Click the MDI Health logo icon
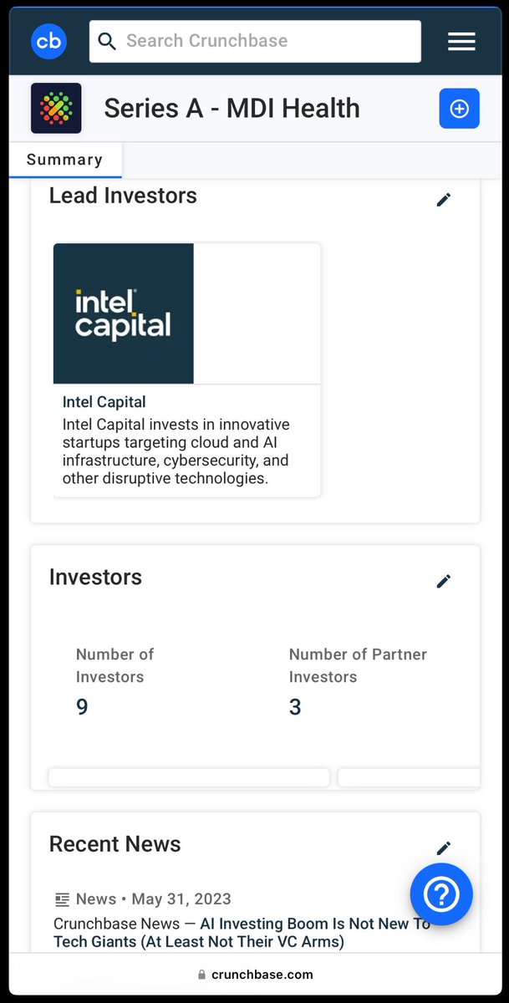The image size is (509, 1003). [56, 108]
